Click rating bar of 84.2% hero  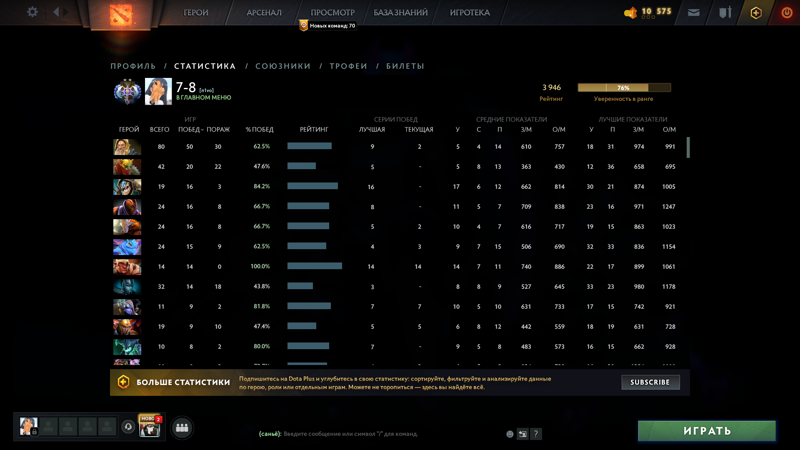pos(312,186)
